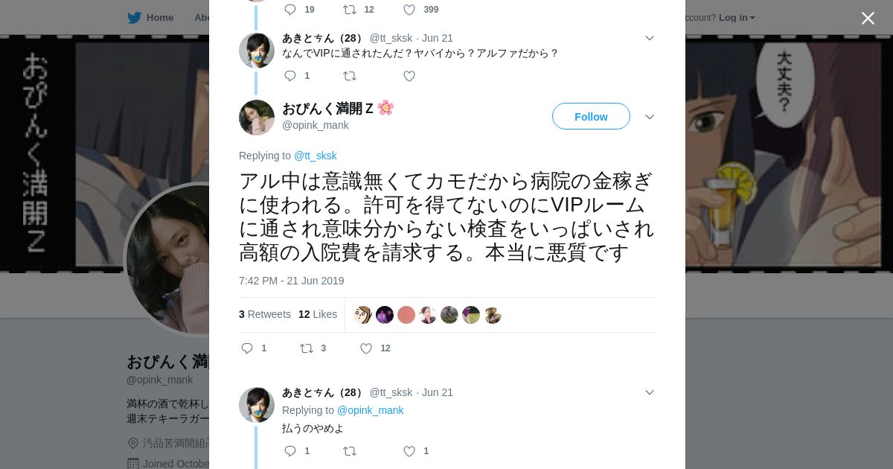Reply to the bottom あきとちん tweet
Viewport: 893px width, 469px height.
[290, 451]
